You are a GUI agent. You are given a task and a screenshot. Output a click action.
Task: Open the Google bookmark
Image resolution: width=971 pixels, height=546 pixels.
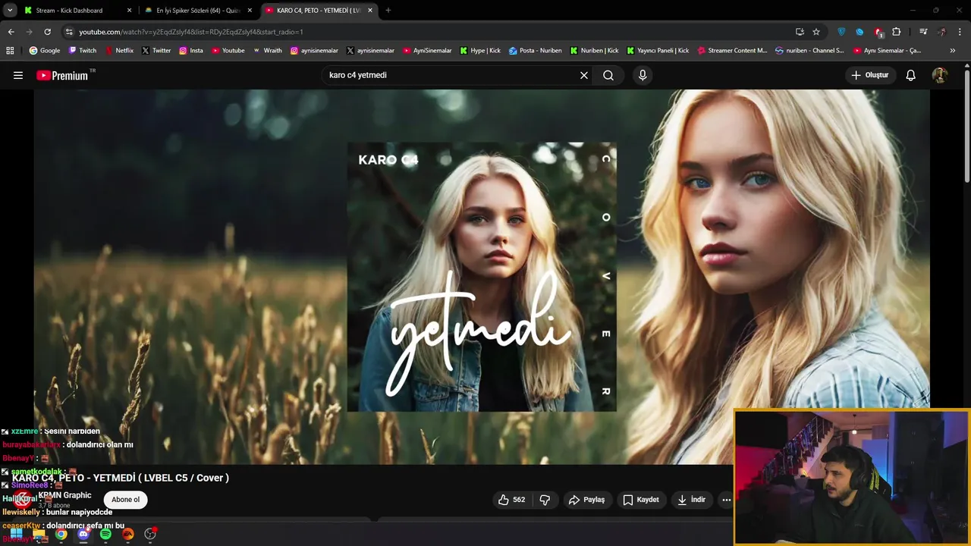coord(44,51)
